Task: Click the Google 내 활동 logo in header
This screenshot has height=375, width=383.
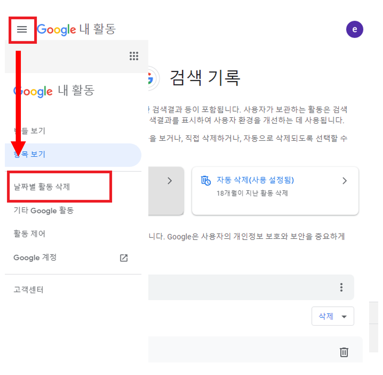Action: 76,29
